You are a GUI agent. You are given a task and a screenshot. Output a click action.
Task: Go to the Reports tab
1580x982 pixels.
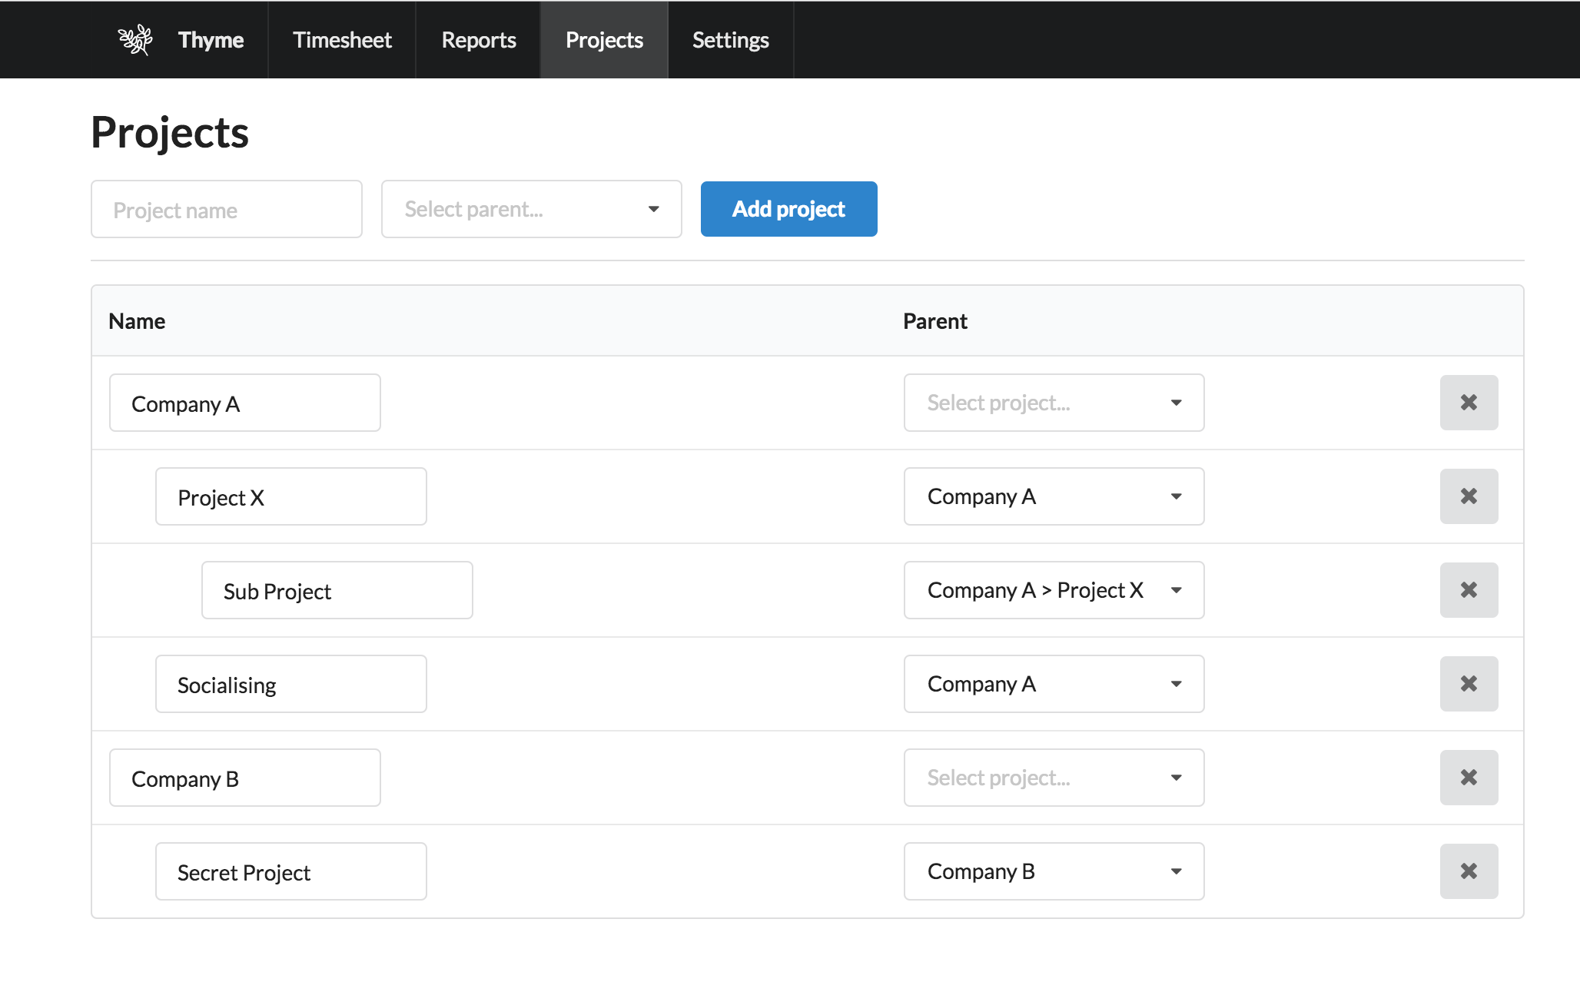tap(478, 40)
